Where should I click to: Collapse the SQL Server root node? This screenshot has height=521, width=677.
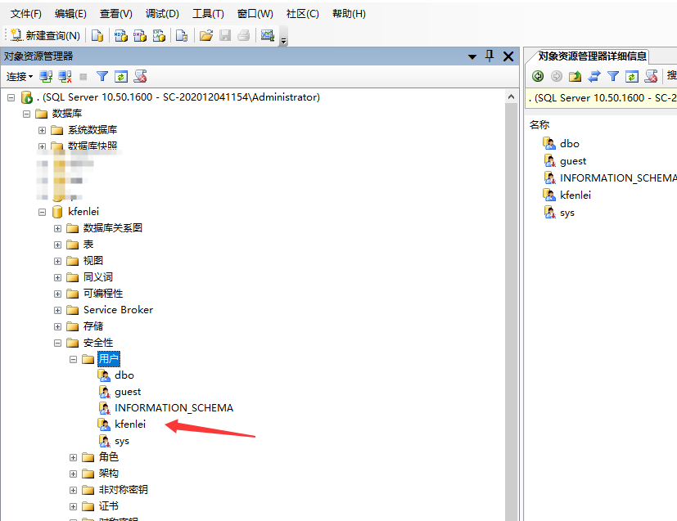(11, 98)
